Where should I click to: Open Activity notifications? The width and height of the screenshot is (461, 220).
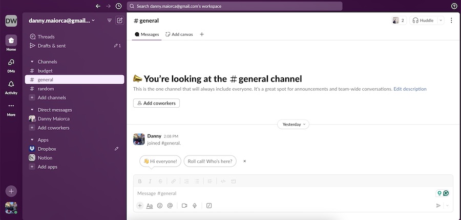coord(11,88)
